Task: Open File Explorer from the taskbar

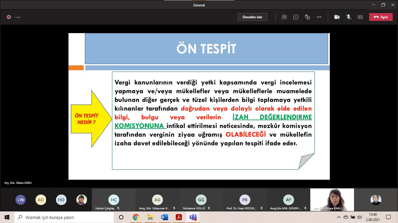Action: tap(150, 217)
